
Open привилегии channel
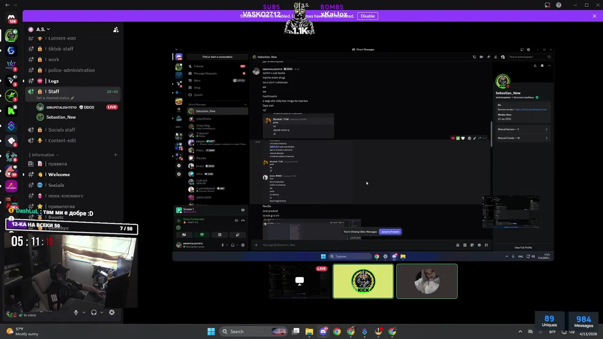tap(73, 206)
